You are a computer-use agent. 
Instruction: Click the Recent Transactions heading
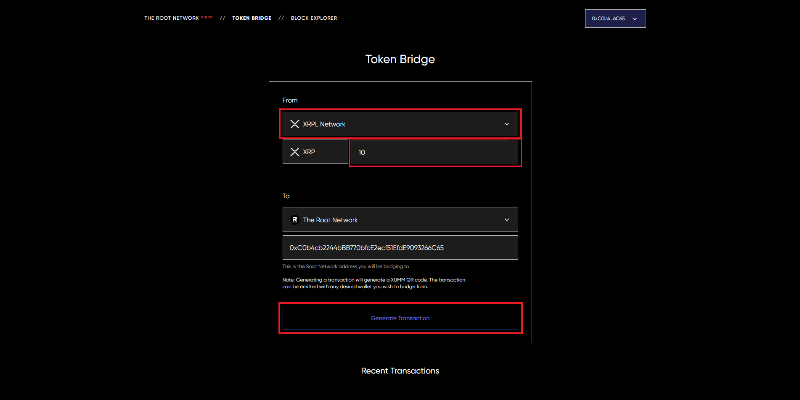pos(400,371)
